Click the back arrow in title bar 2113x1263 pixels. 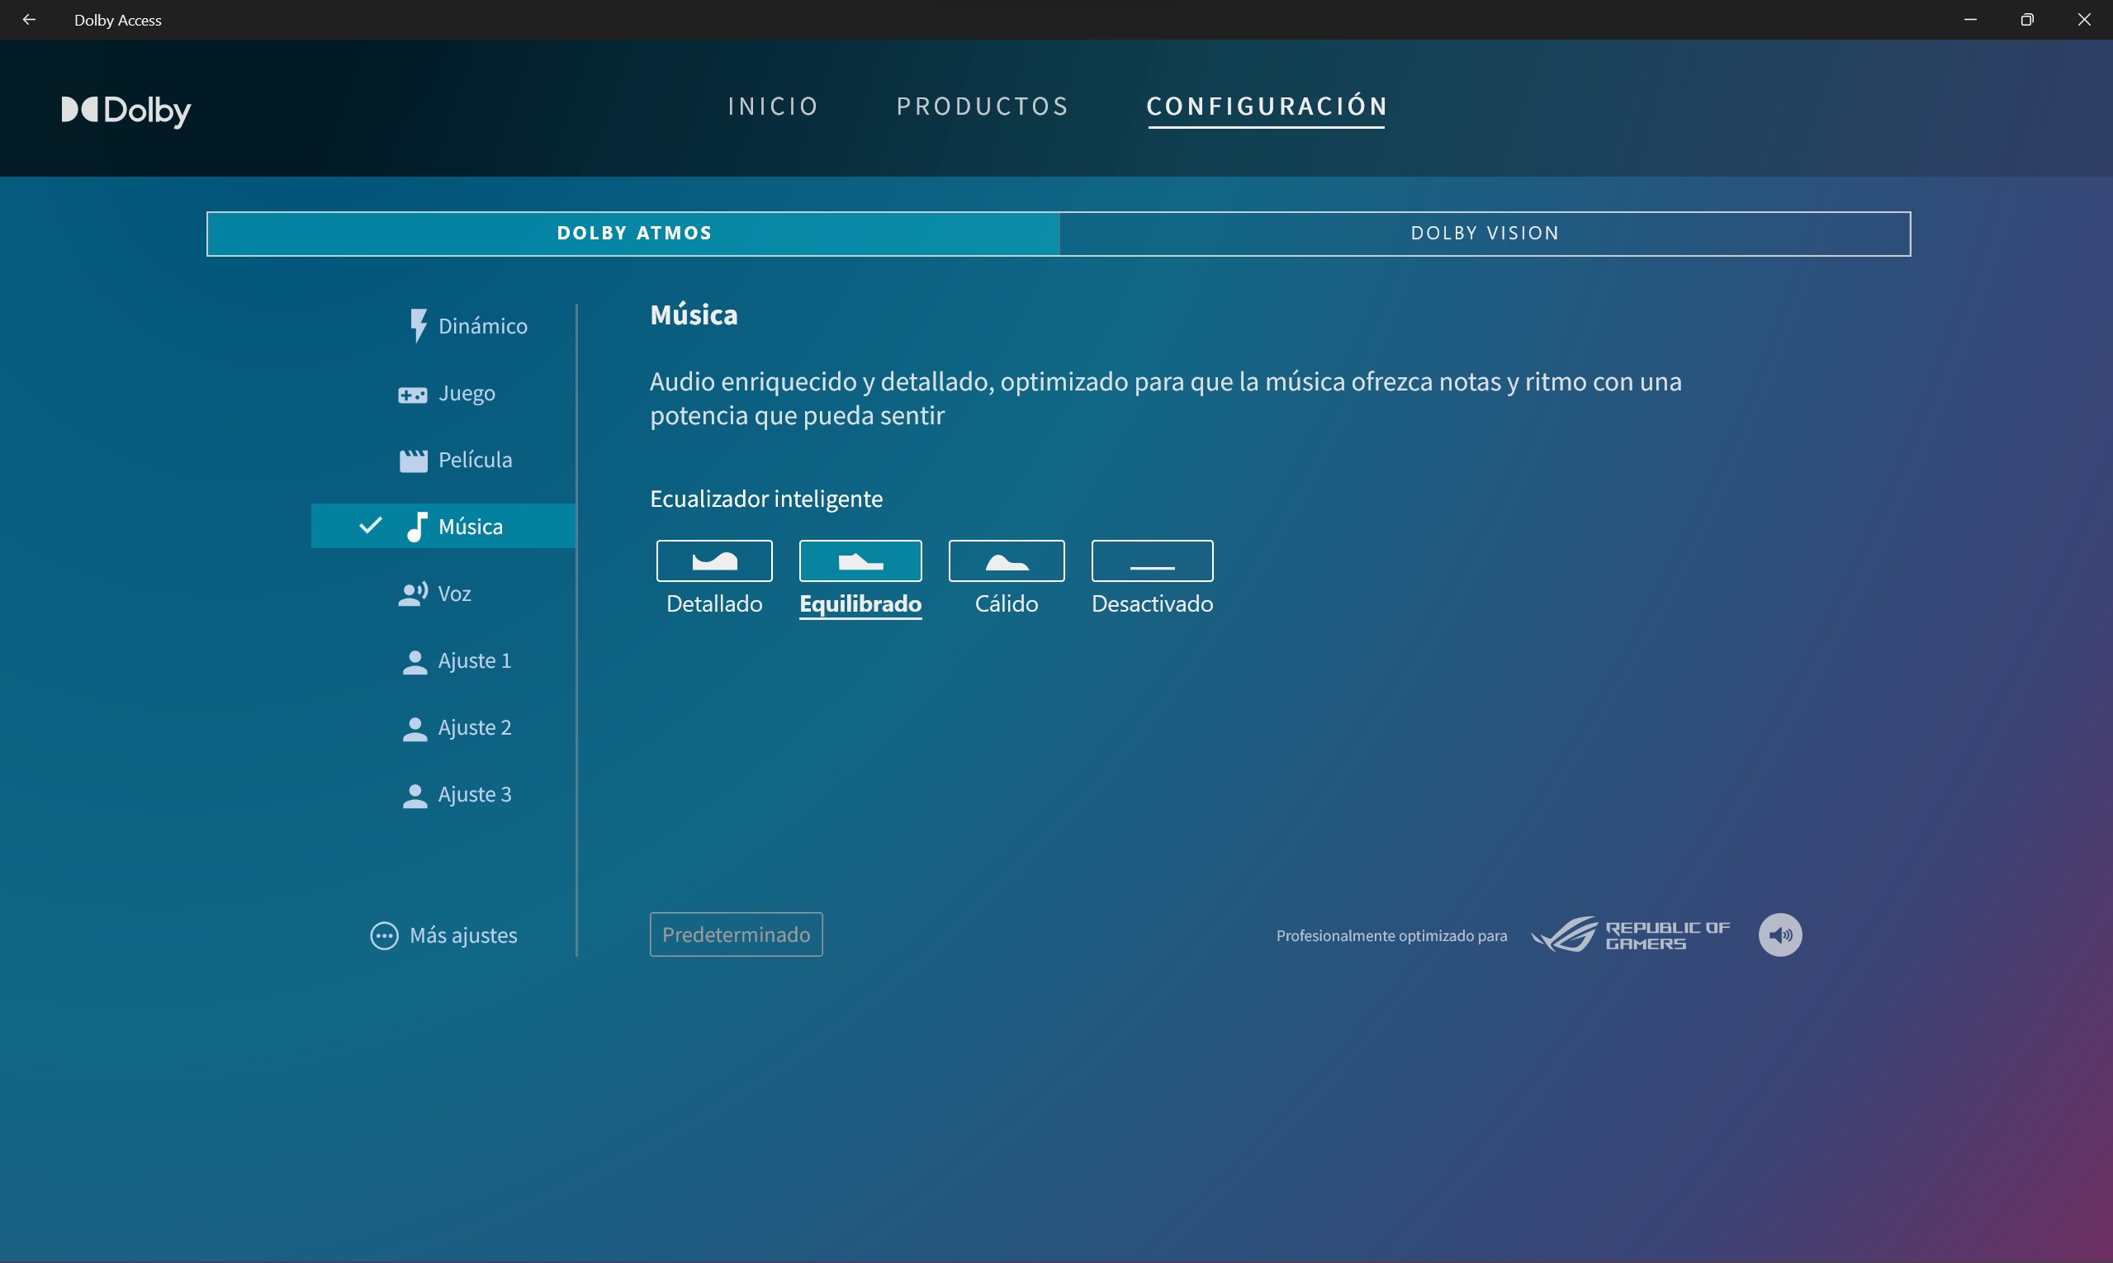(29, 20)
